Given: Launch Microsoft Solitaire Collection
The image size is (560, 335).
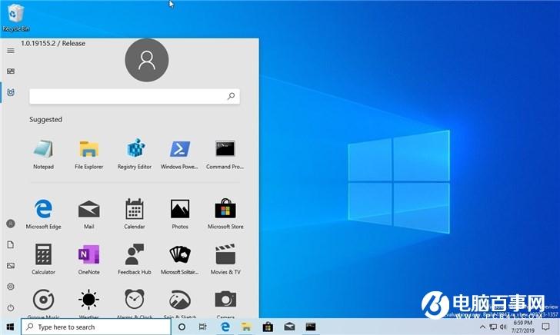Looking at the screenshot, I should pyautogui.click(x=180, y=260).
